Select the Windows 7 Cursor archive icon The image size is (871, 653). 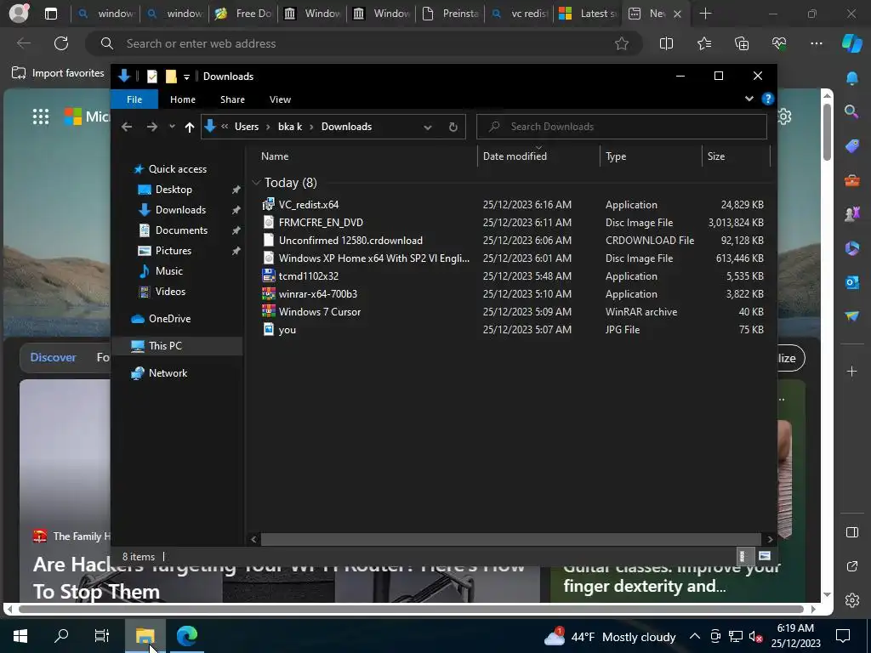click(269, 311)
